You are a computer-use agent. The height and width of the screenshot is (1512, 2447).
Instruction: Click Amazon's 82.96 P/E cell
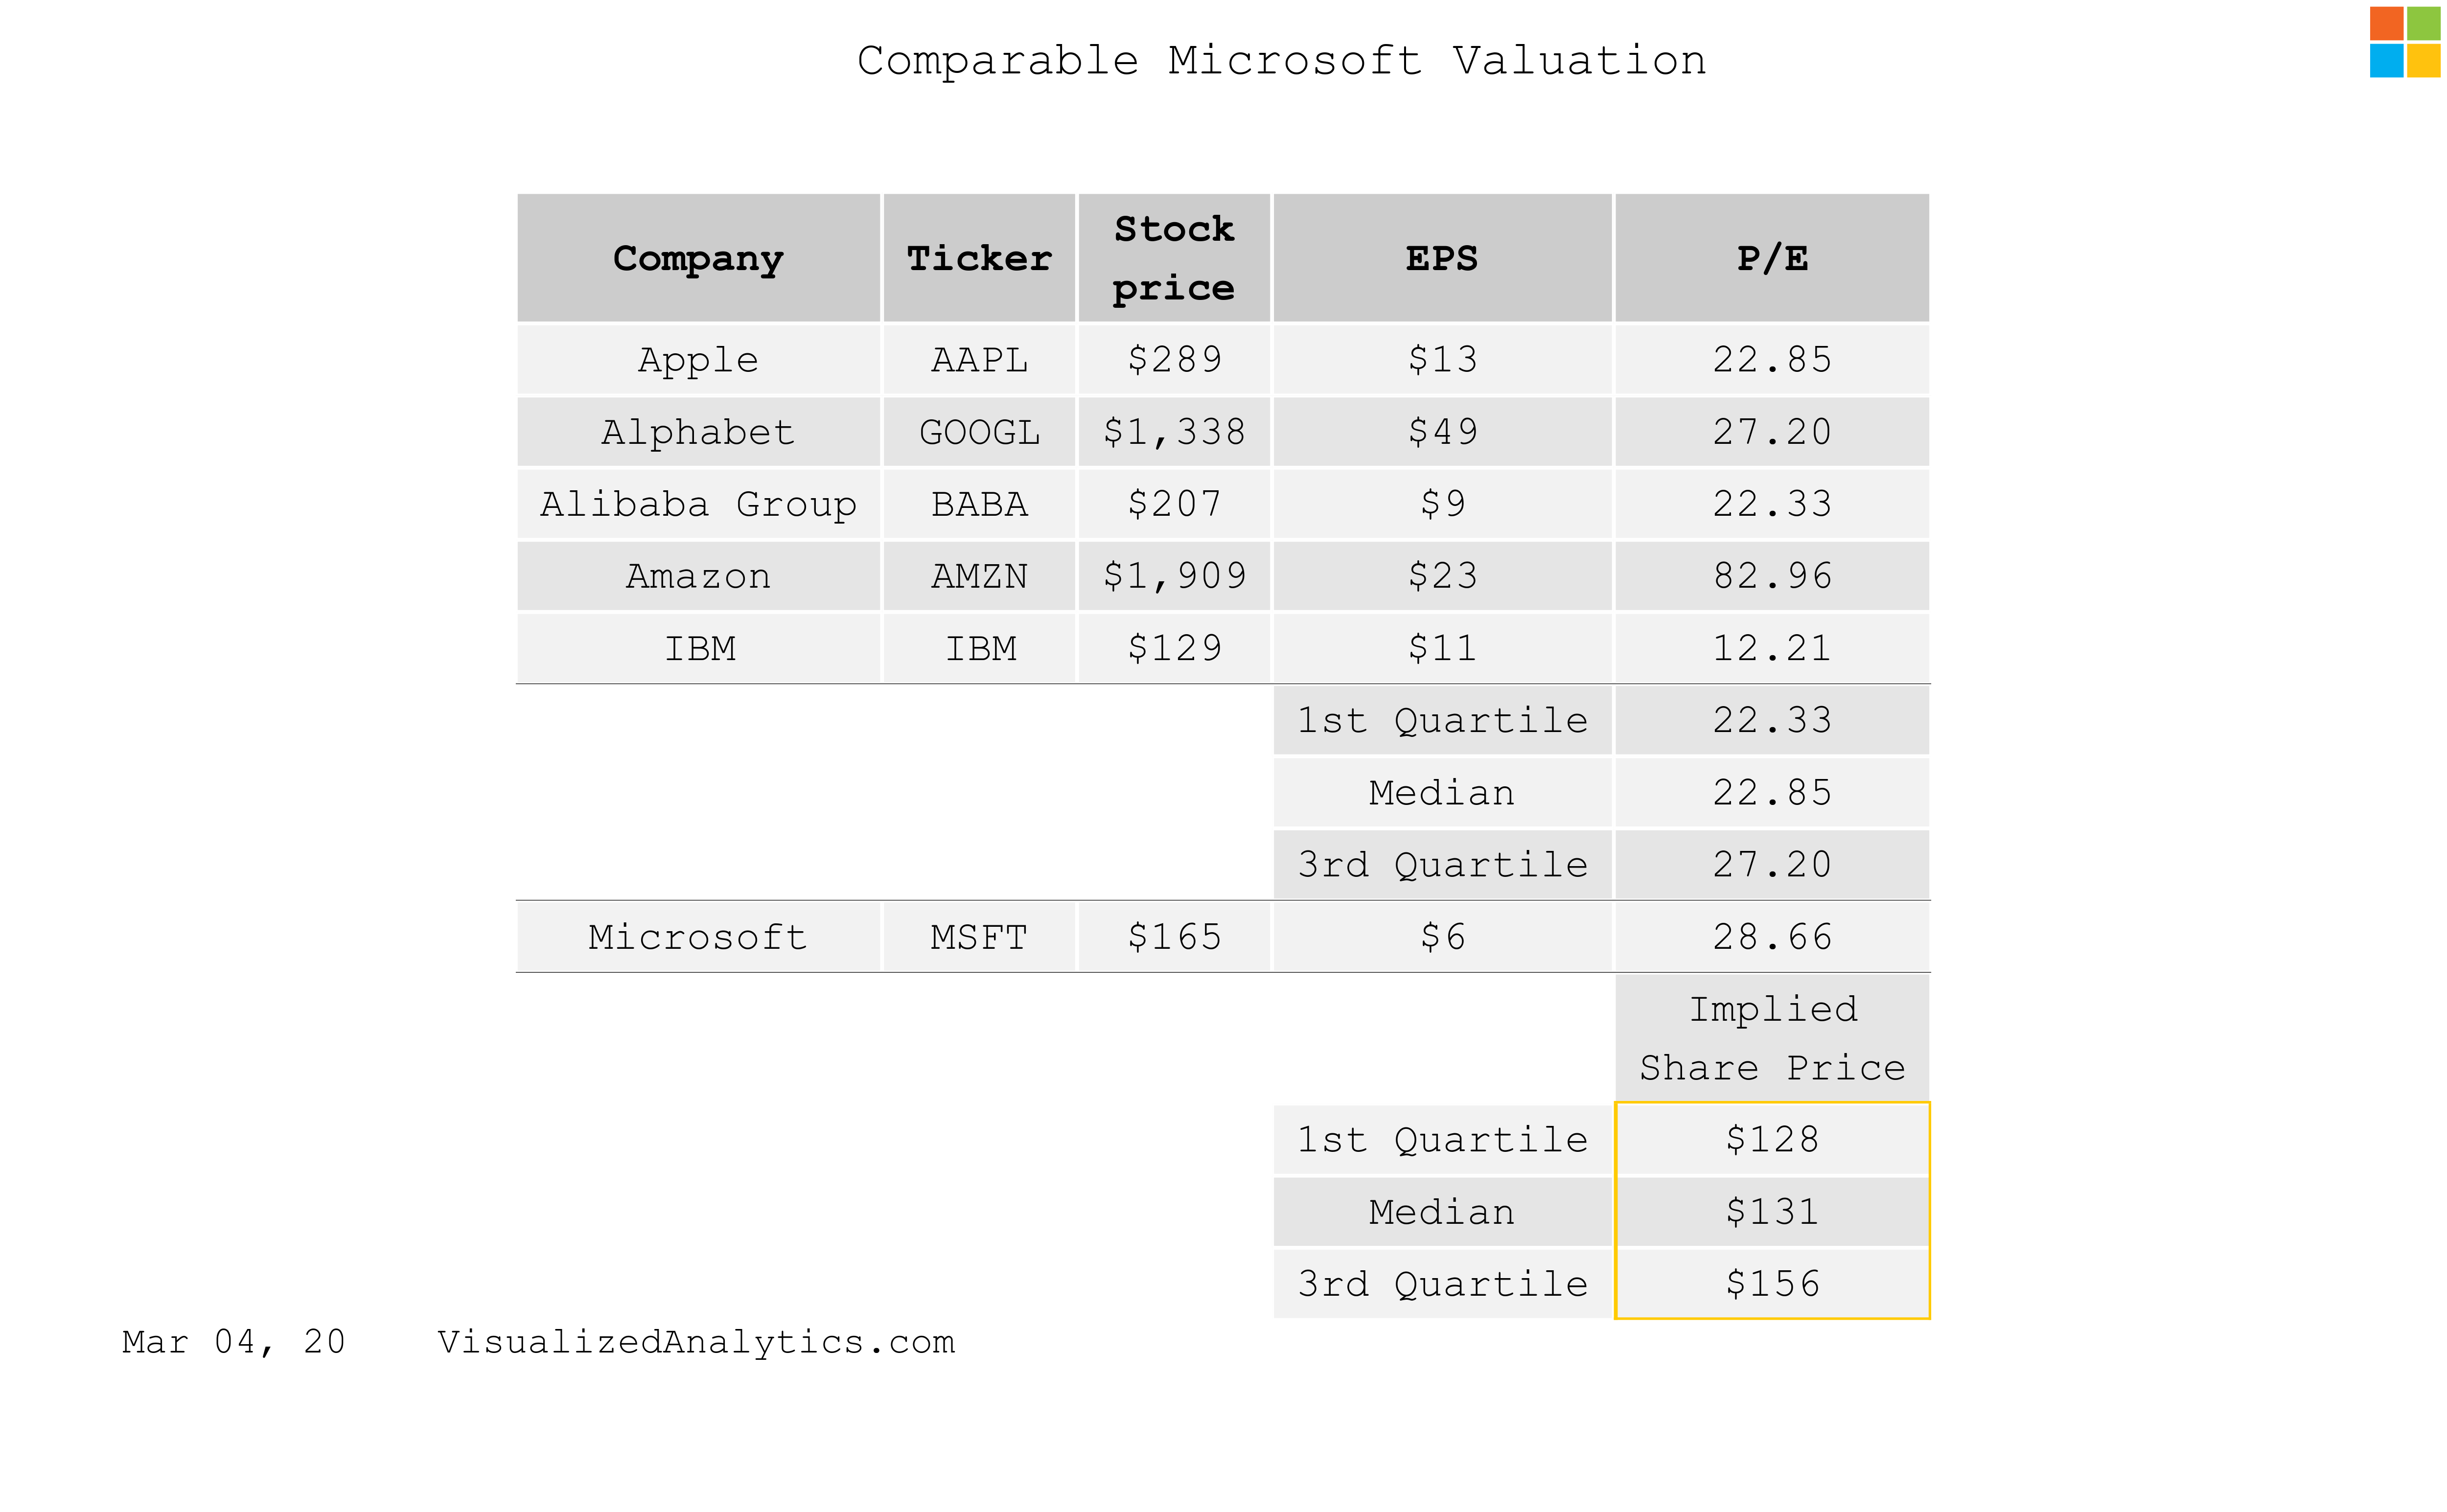1772,576
